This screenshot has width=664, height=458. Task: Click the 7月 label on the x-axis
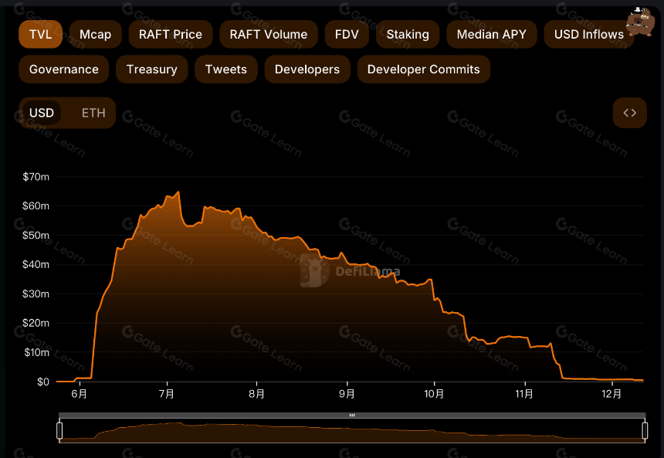[x=167, y=394]
